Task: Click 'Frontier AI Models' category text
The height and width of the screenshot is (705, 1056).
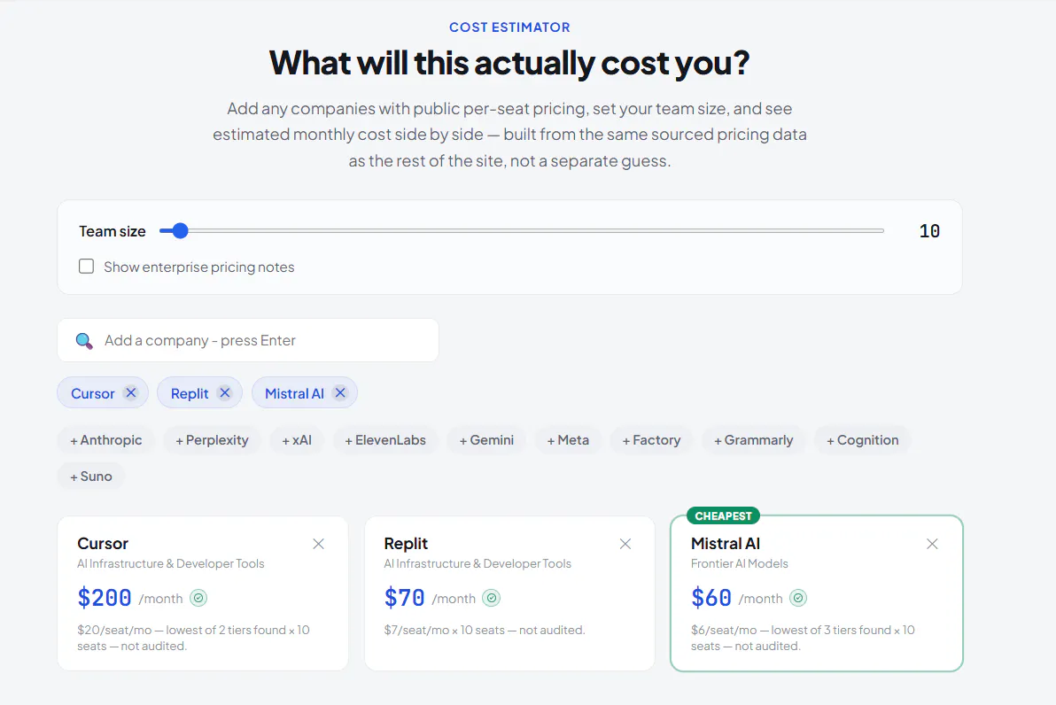Action: tap(740, 563)
